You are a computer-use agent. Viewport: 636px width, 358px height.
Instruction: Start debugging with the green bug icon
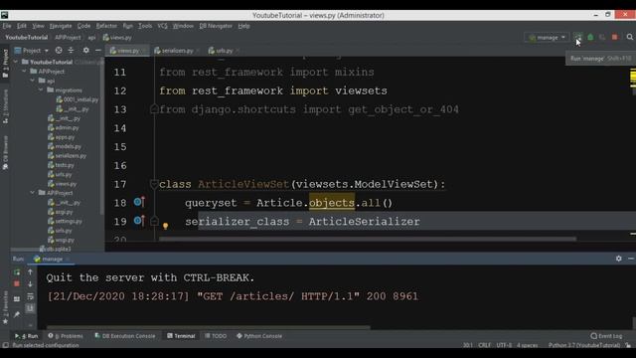tap(590, 37)
